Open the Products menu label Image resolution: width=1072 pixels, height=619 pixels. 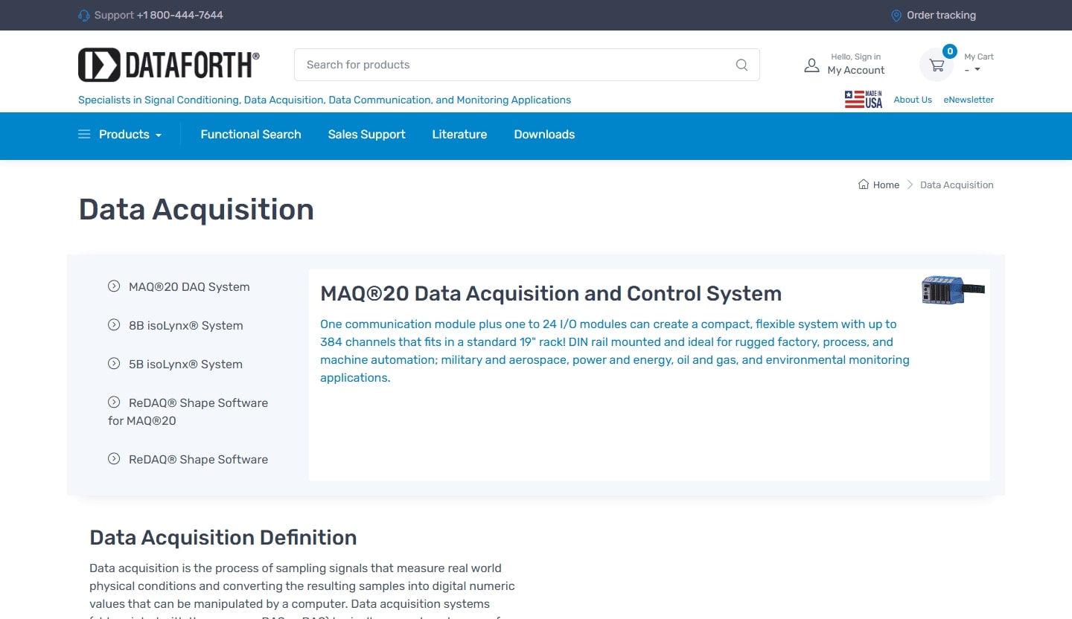124,135
